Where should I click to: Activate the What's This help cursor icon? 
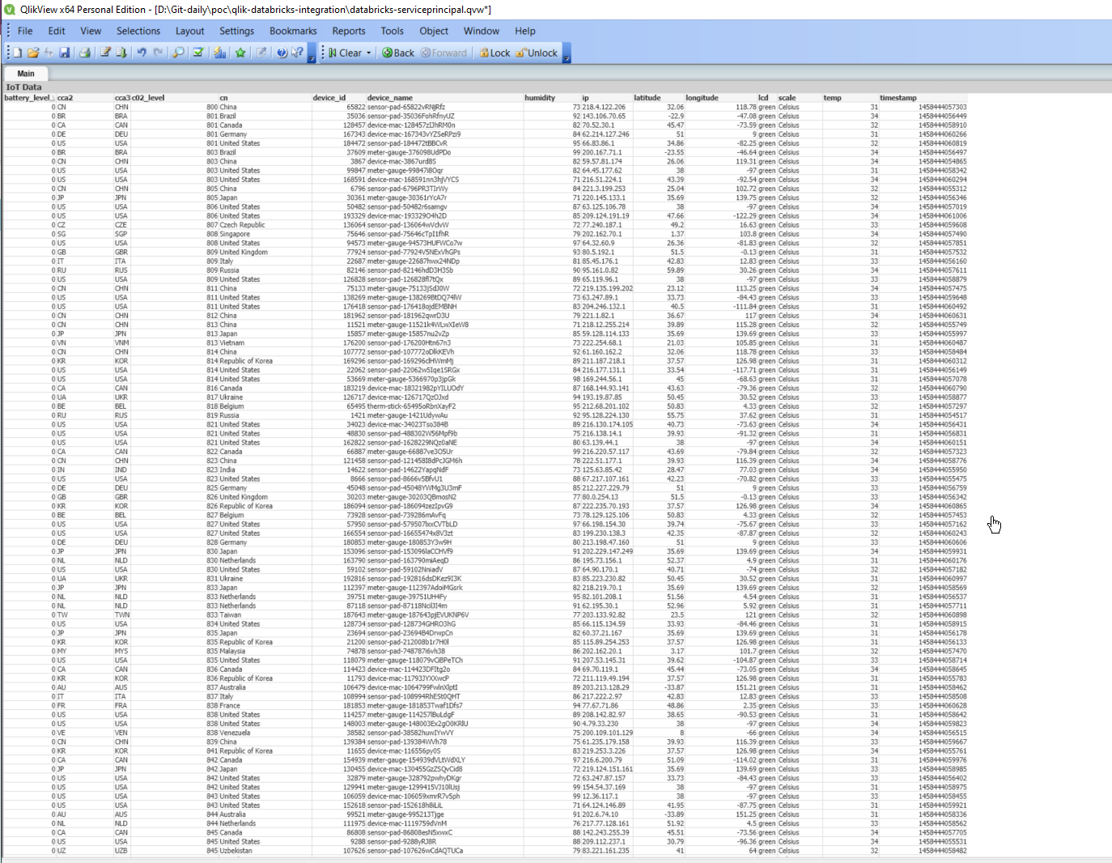297,53
